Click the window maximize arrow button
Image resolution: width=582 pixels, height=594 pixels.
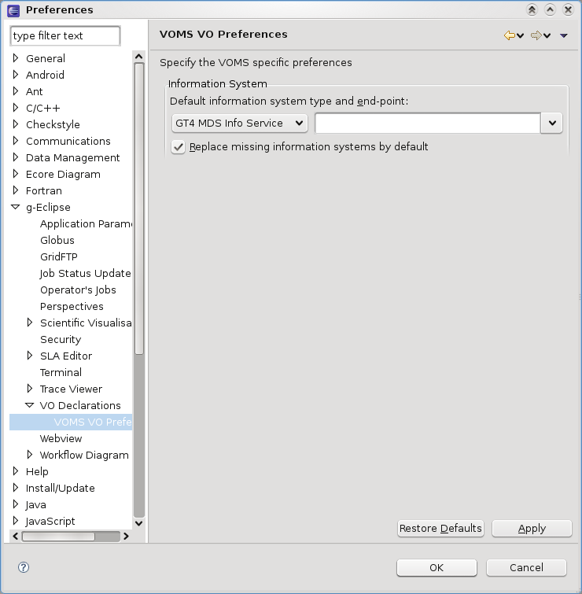tap(550, 10)
